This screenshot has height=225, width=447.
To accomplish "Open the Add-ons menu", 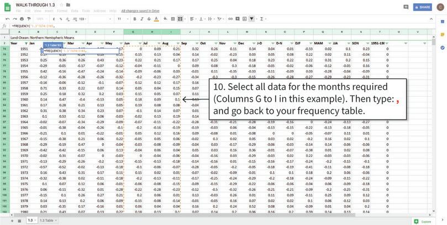I will coord(100,11).
